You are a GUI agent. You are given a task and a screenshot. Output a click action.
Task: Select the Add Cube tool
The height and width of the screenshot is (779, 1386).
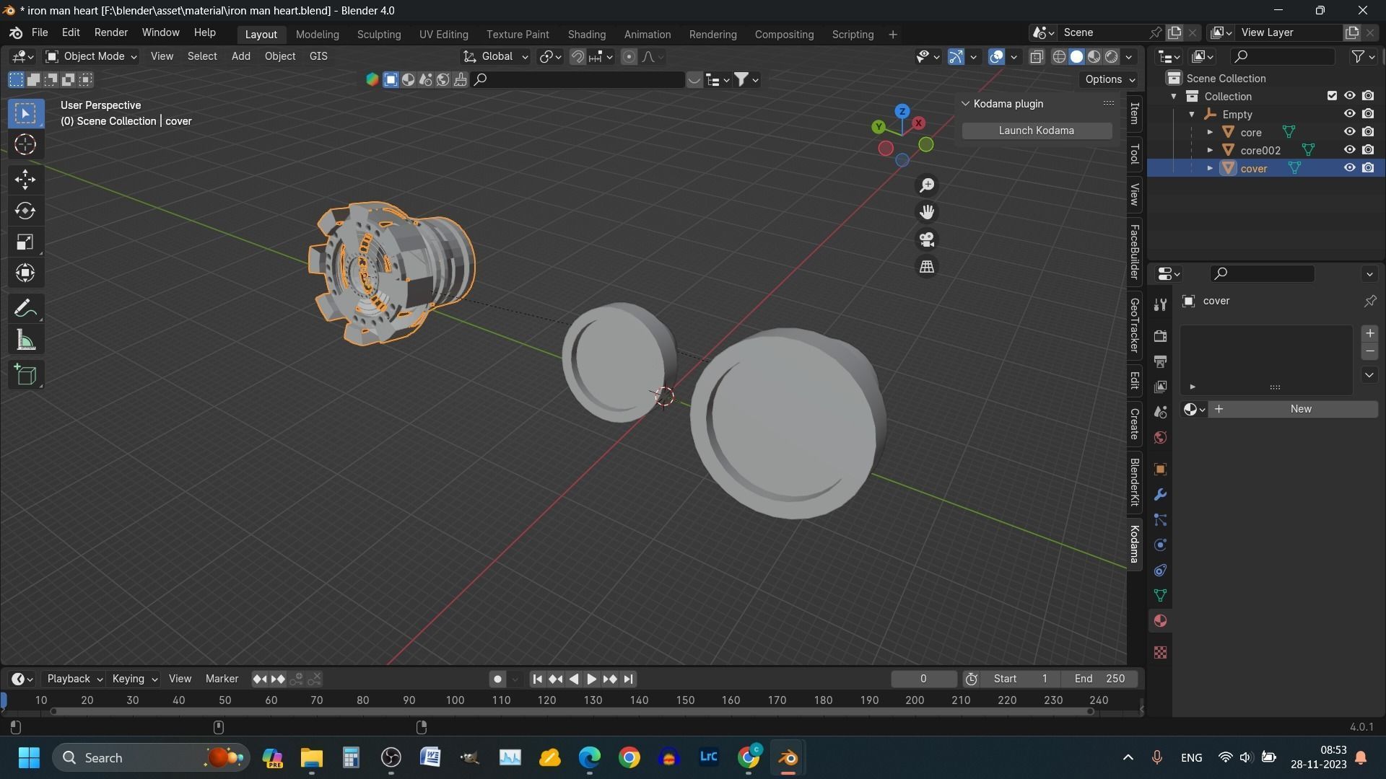pyautogui.click(x=25, y=374)
